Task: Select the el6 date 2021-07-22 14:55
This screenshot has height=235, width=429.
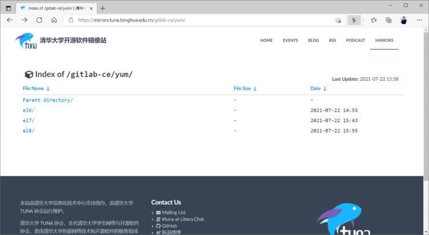Action: tap(334, 111)
